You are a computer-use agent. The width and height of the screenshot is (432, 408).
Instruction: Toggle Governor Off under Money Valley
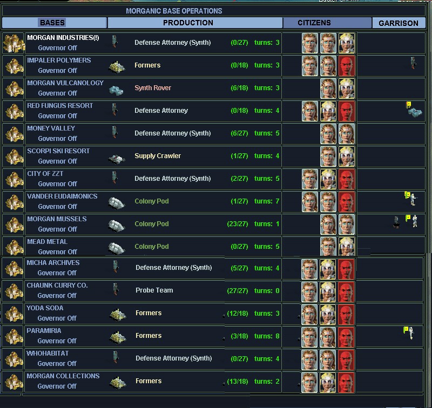(x=57, y=138)
